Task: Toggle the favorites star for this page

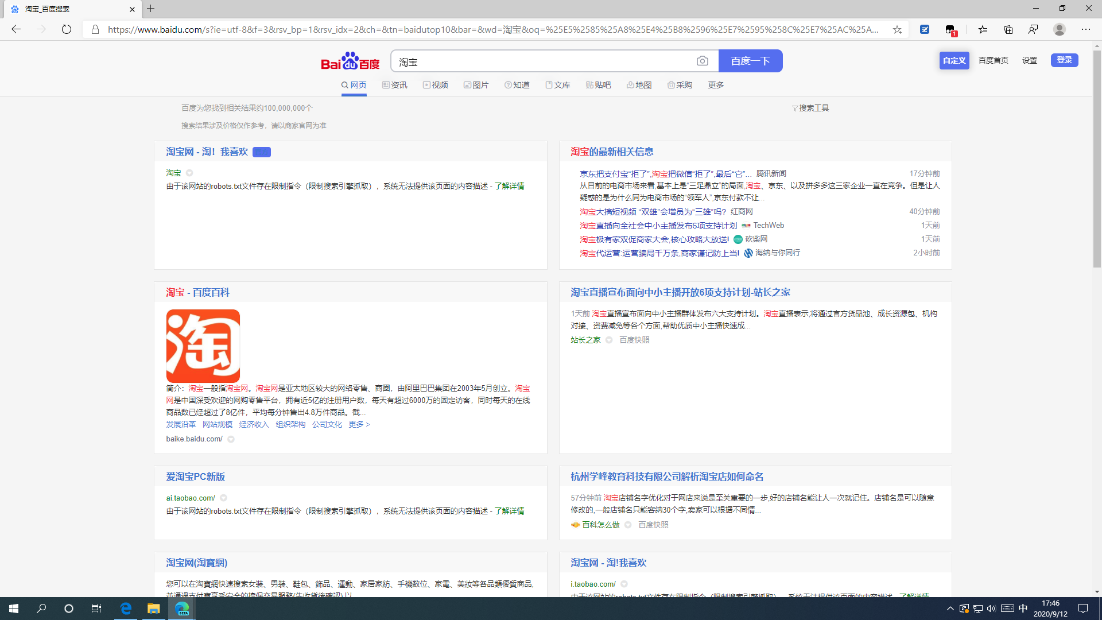Action: tap(898, 29)
